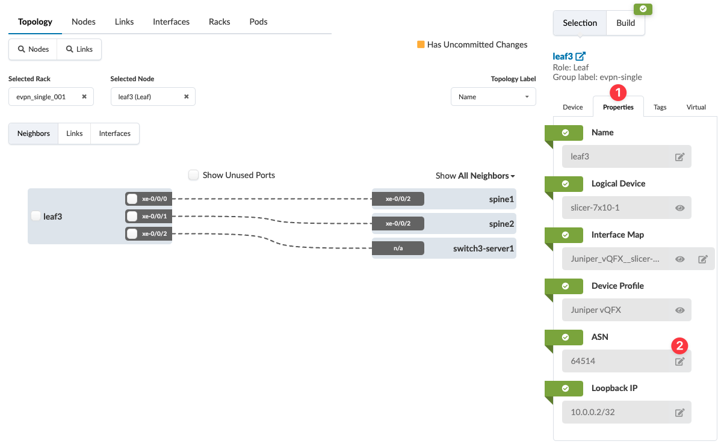Switch to the Racks tab

(219, 22)
